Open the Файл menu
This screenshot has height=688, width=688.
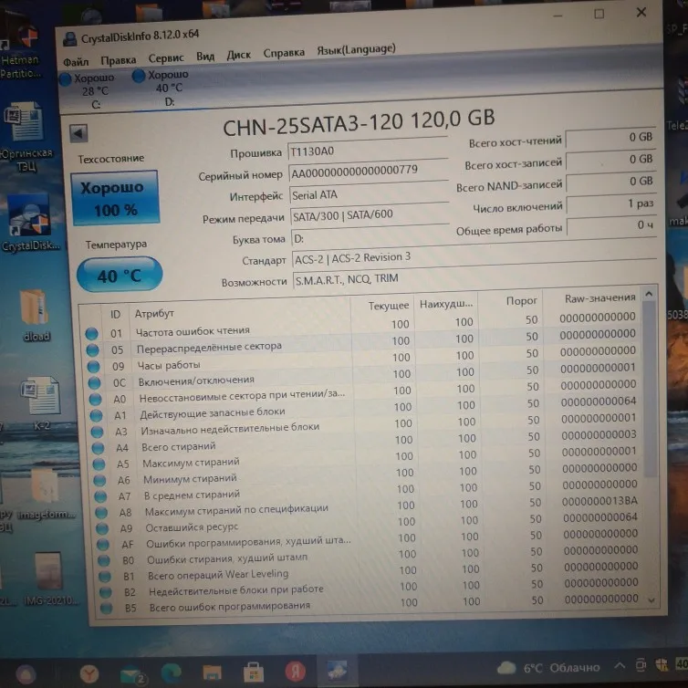pos(76,62)
